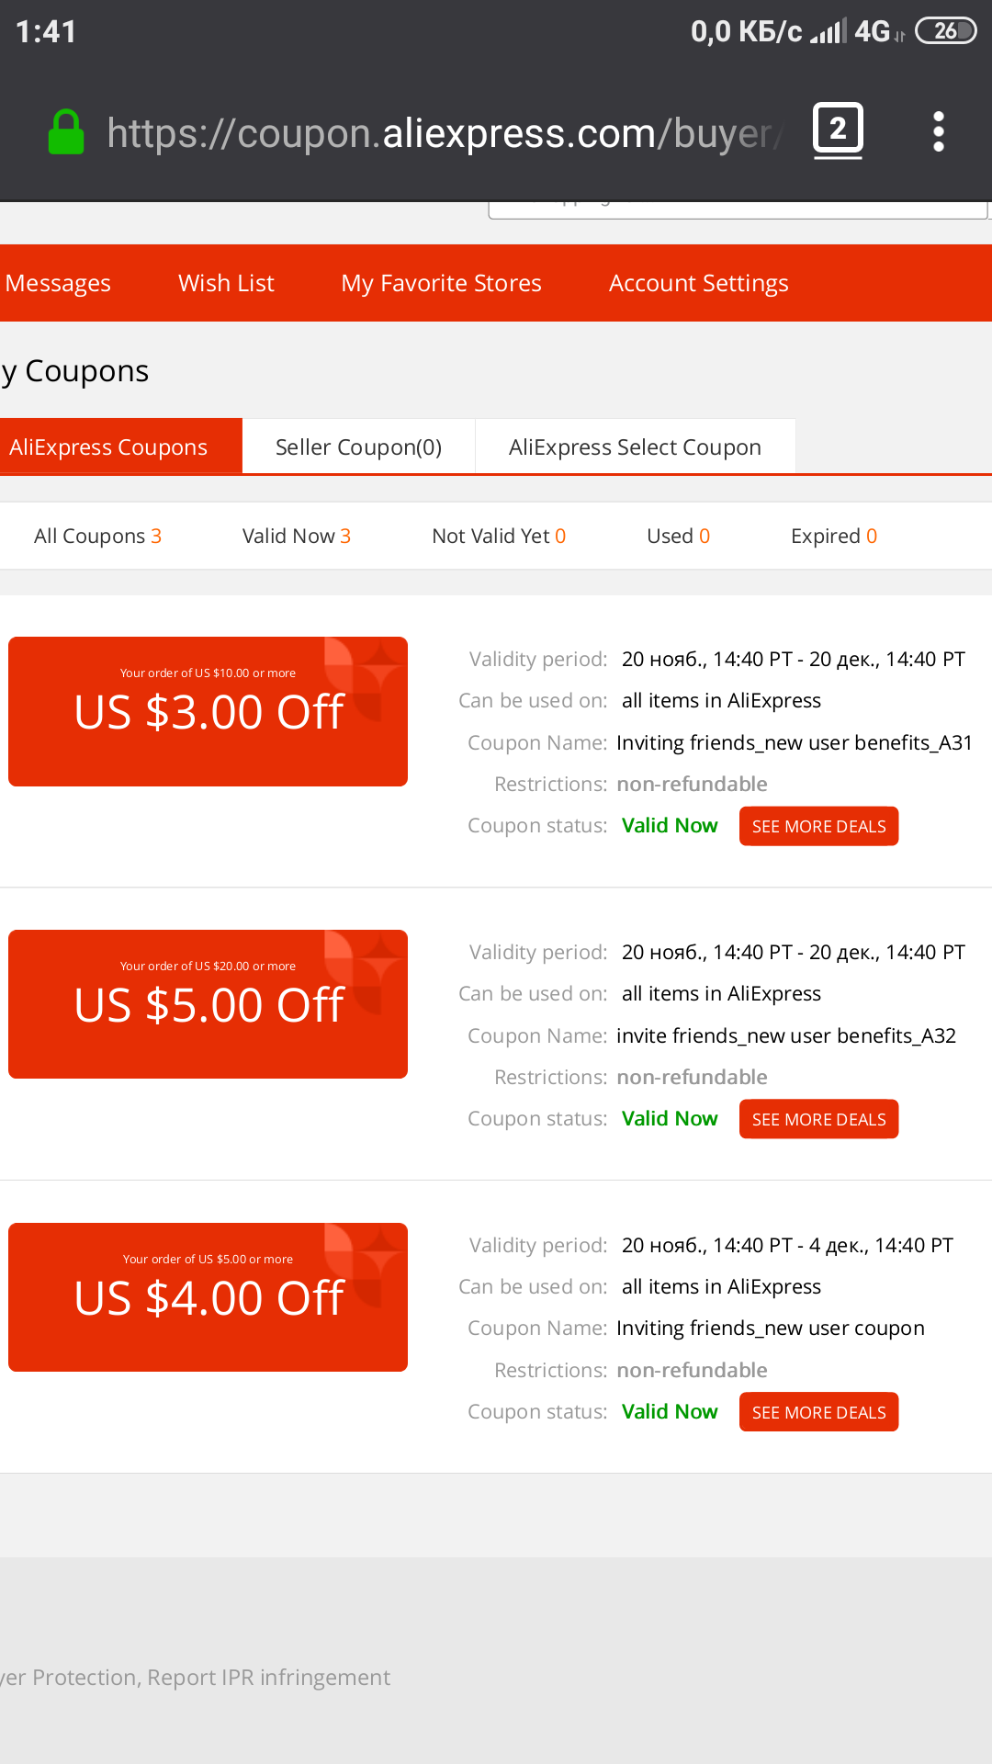Filter by Valid Now coupons
This screenshot has height=1764, width=992.
tap(296, 536)
